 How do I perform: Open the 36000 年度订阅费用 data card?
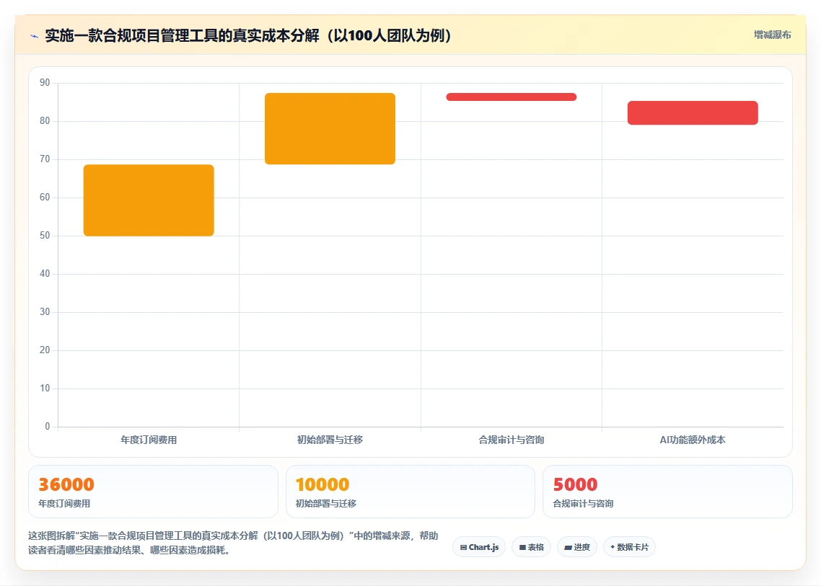click(x=153, y=492)
